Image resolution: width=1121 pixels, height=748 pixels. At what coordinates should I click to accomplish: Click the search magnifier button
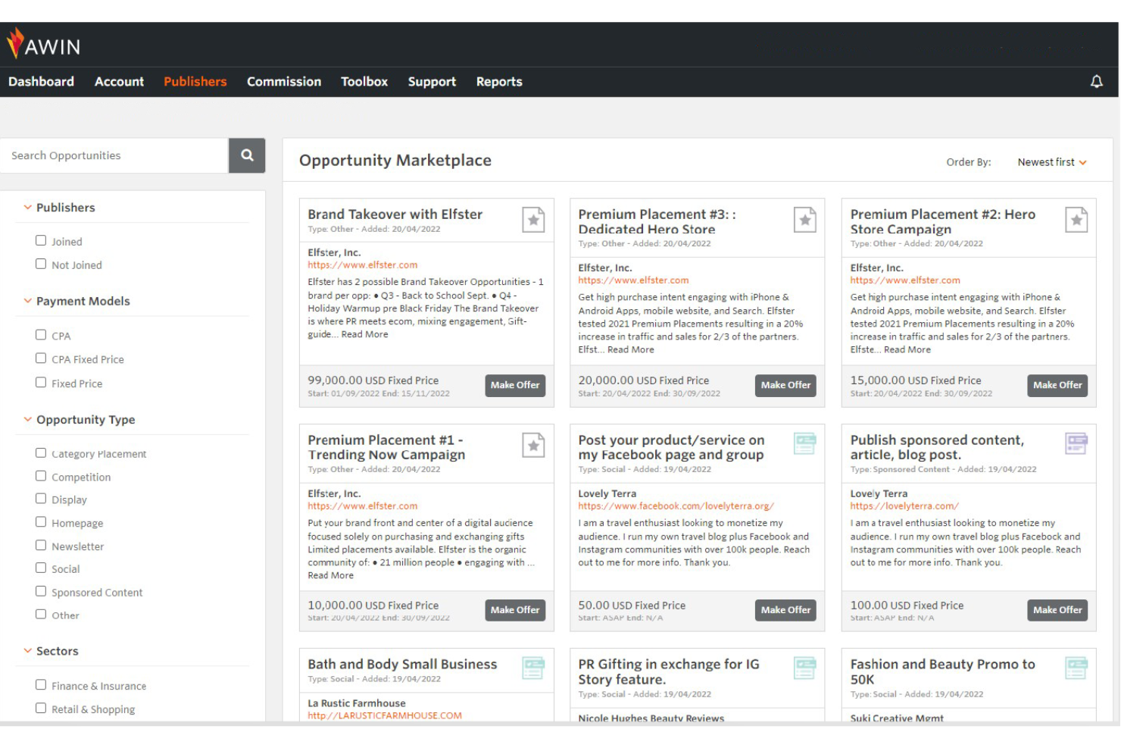point(247,155)
